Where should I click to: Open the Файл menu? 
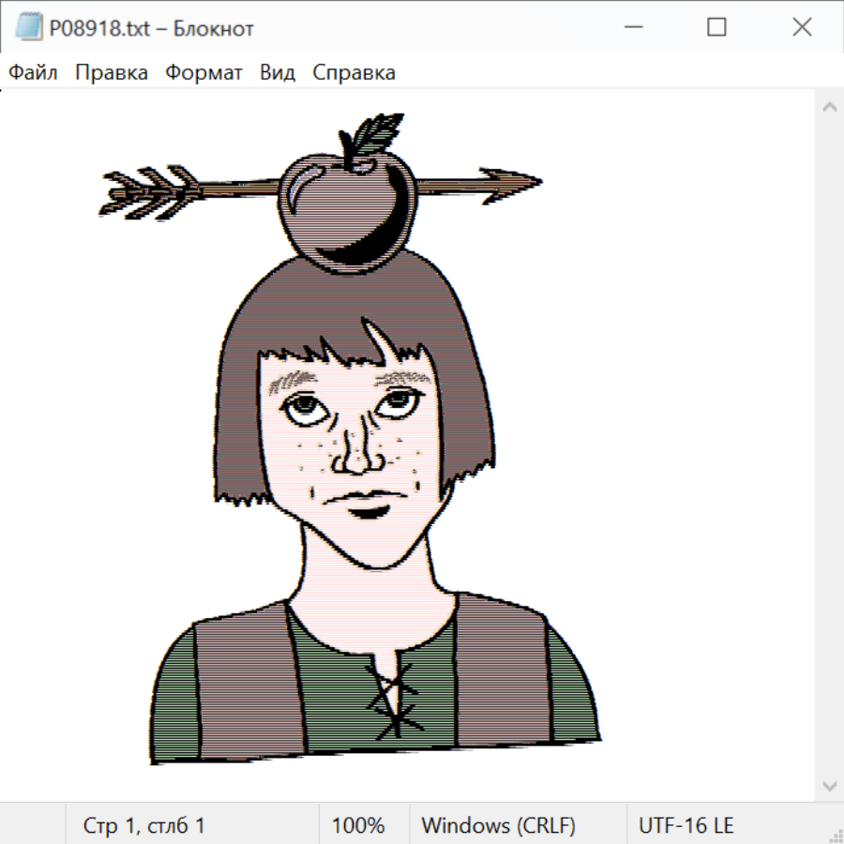click(33, 73)
